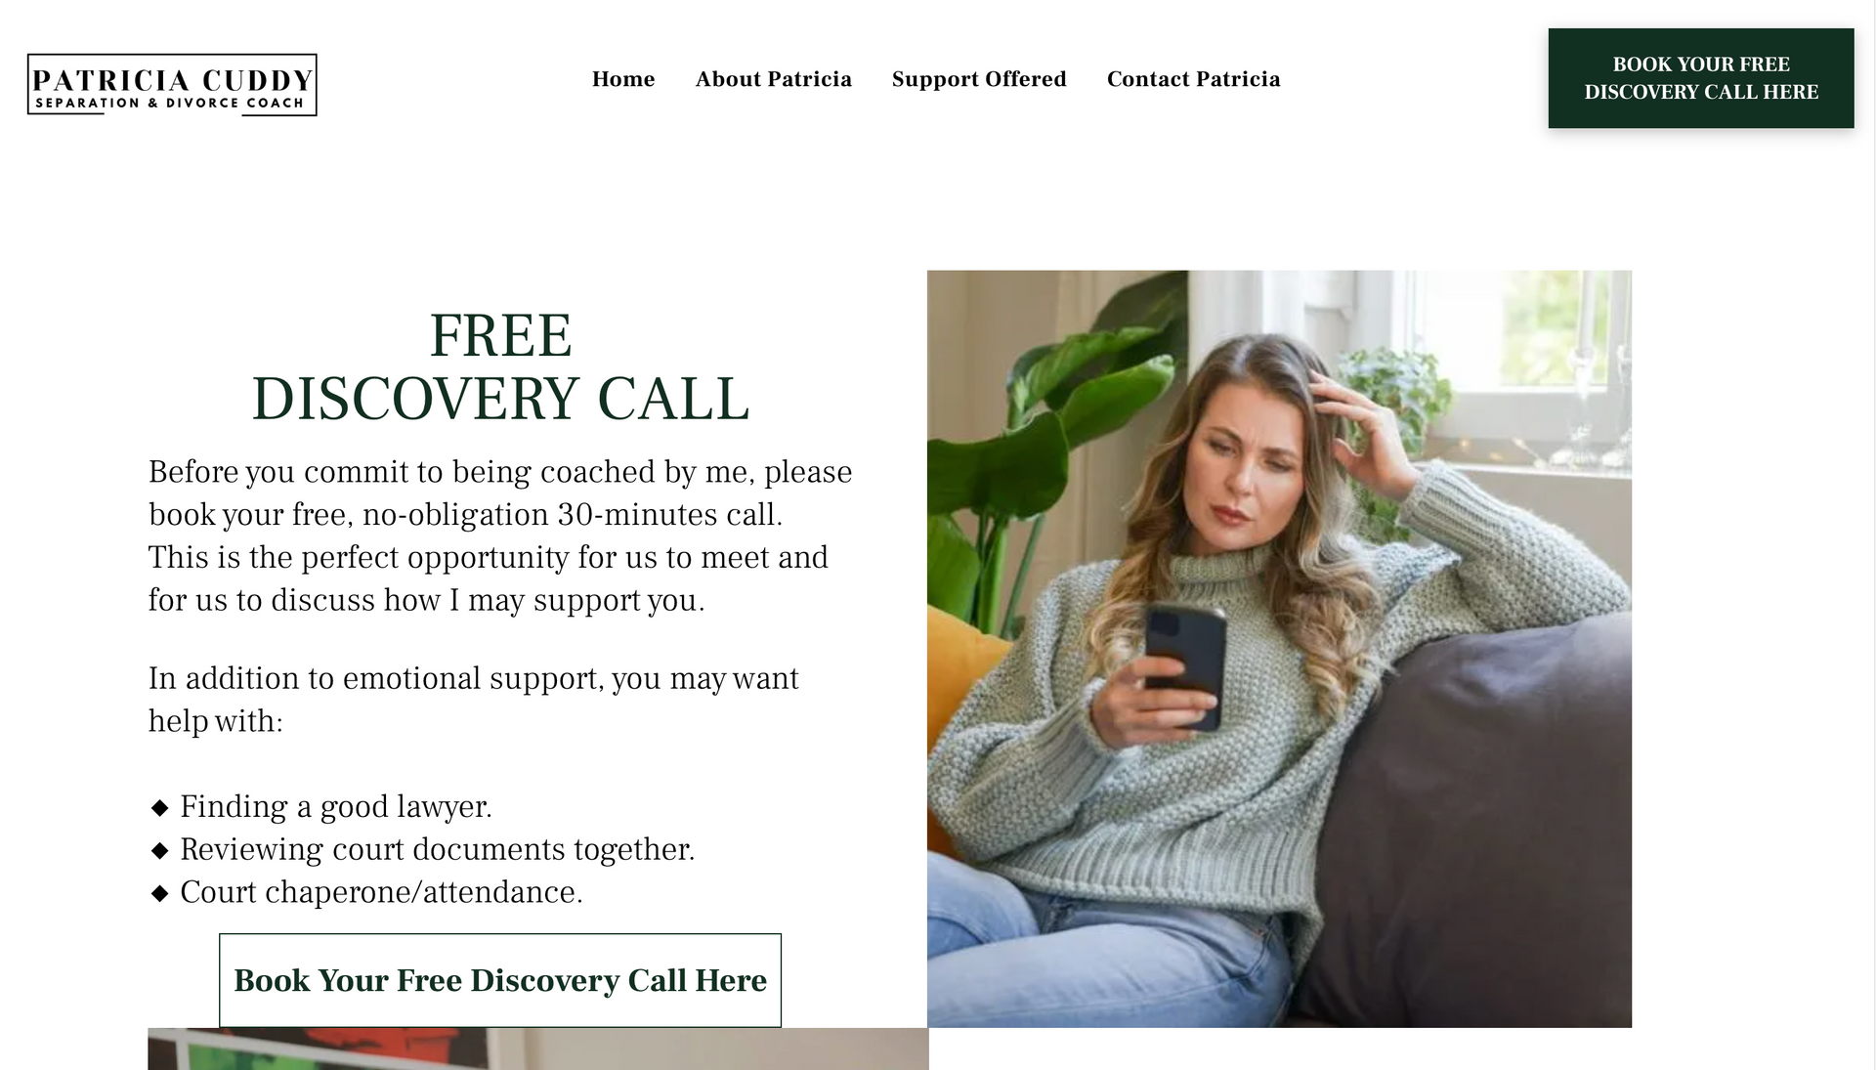Click the Finding a good lawyer text

tap(336, 806)
